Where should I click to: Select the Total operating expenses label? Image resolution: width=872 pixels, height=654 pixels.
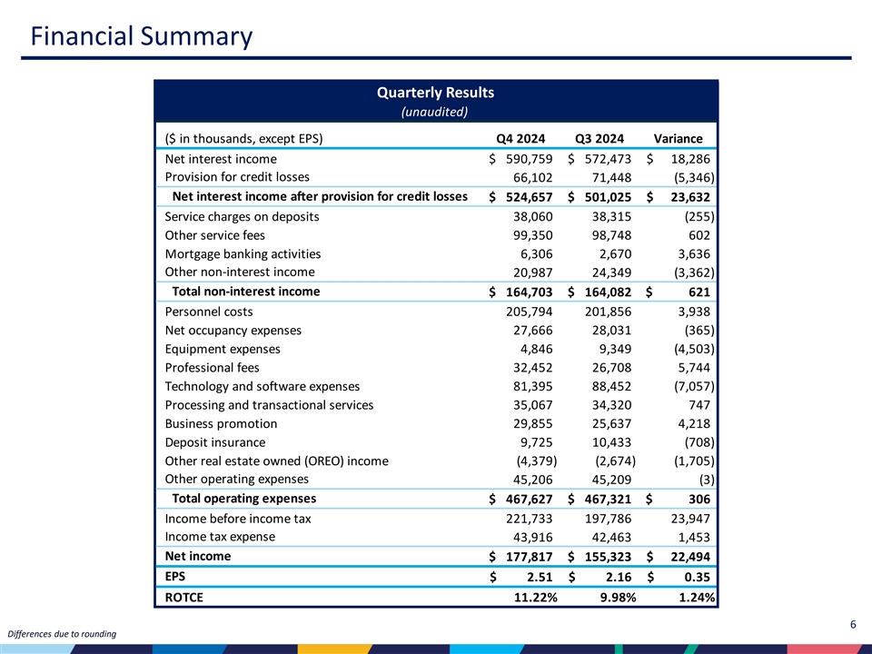click(243, 499)
